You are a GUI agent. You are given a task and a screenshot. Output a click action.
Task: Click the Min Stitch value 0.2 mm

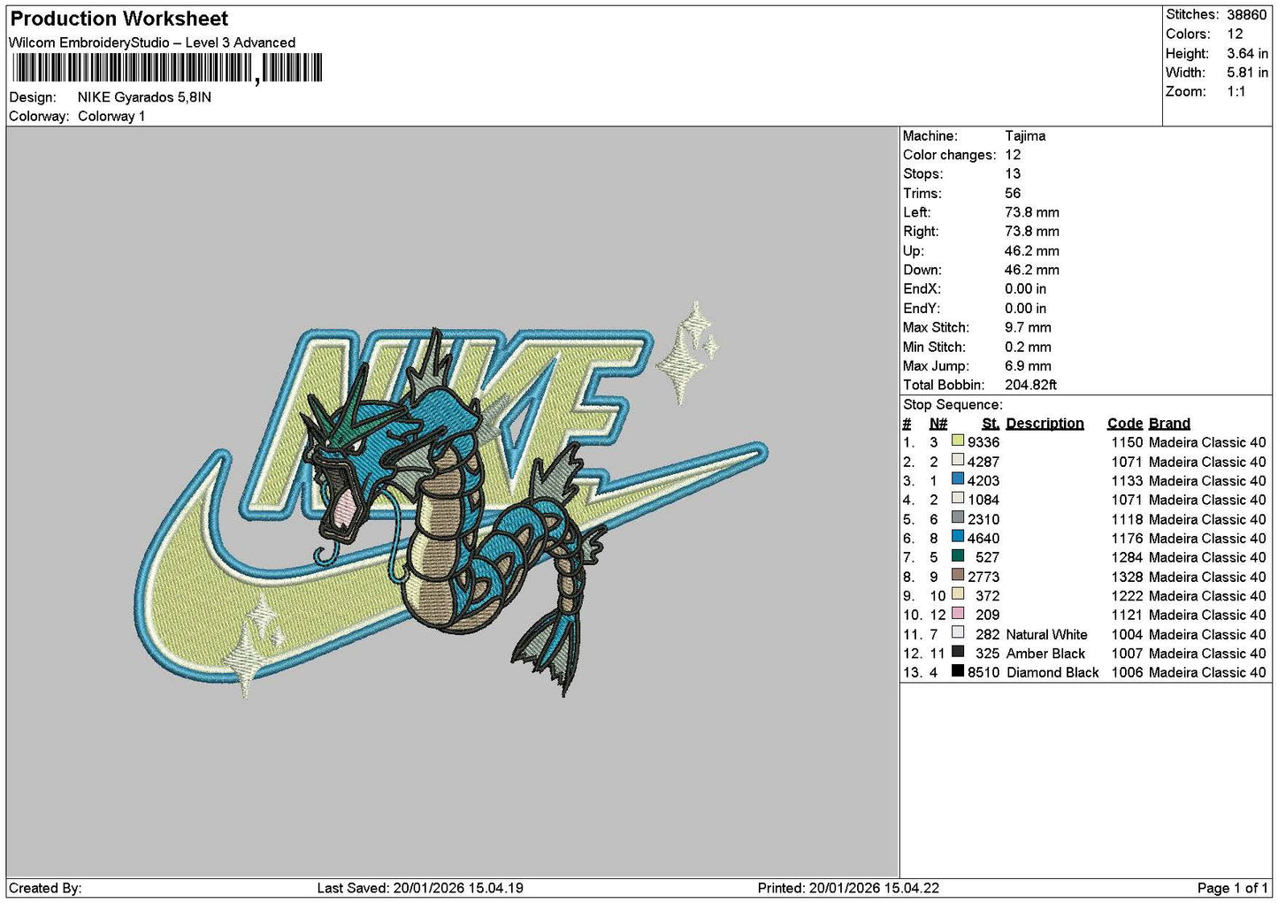click(1028, 347)
